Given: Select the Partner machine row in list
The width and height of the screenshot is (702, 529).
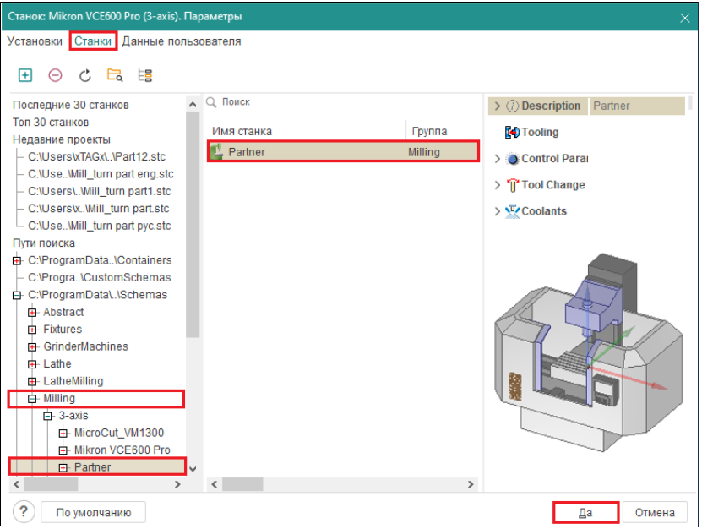Looking at the screenshot, I should (x=342, y=152).
